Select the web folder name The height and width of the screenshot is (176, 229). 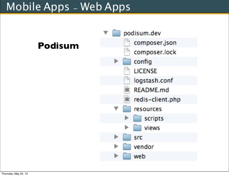click(140, 156)
